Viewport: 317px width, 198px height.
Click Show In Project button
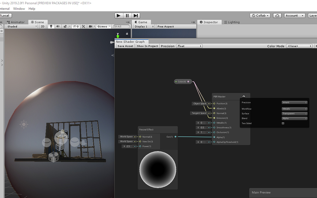(x=147, y=46)
